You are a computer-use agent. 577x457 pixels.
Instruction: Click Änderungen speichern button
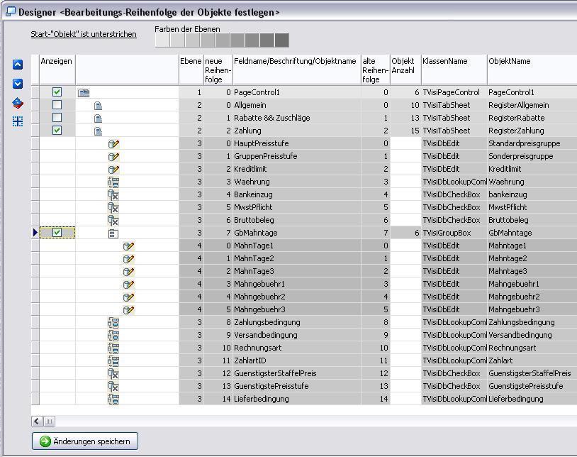(85, 441)
